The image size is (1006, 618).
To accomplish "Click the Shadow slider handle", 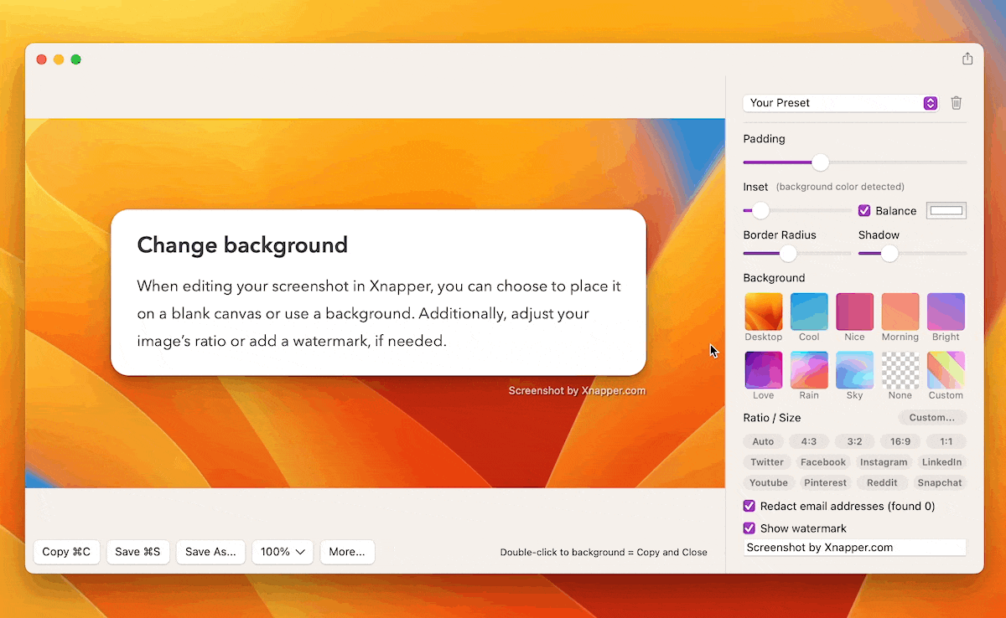I will (889, 253).
